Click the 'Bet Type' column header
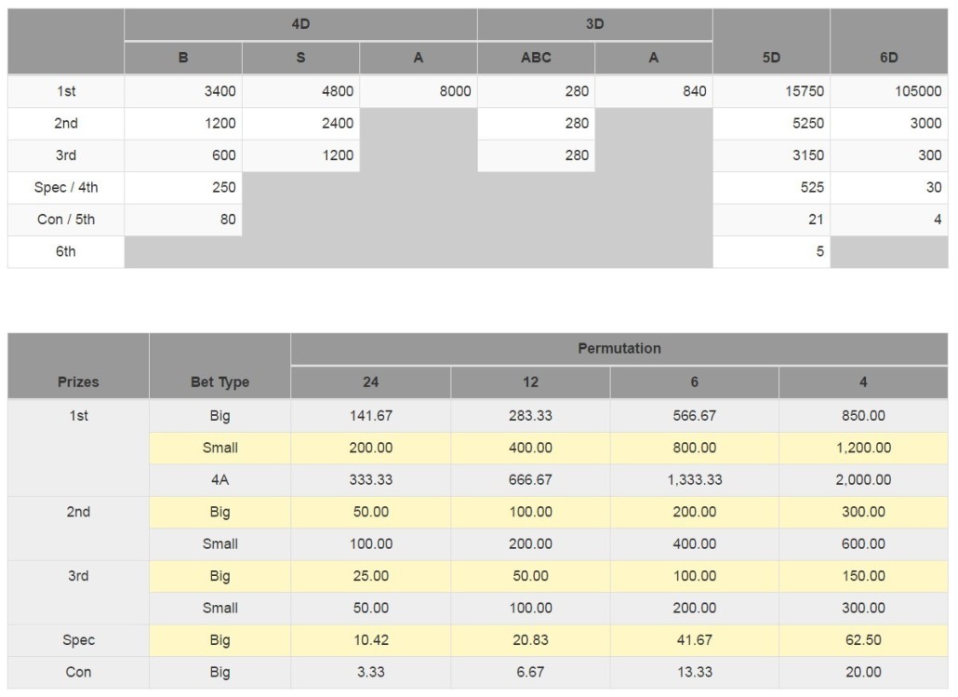Image resolution: width=958 pixels, height=697 pixels. (x=220, y=382)
